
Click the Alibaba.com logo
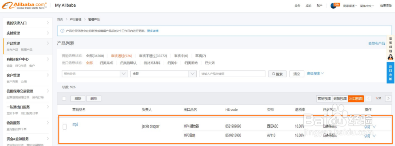click(x=24, y=5)
